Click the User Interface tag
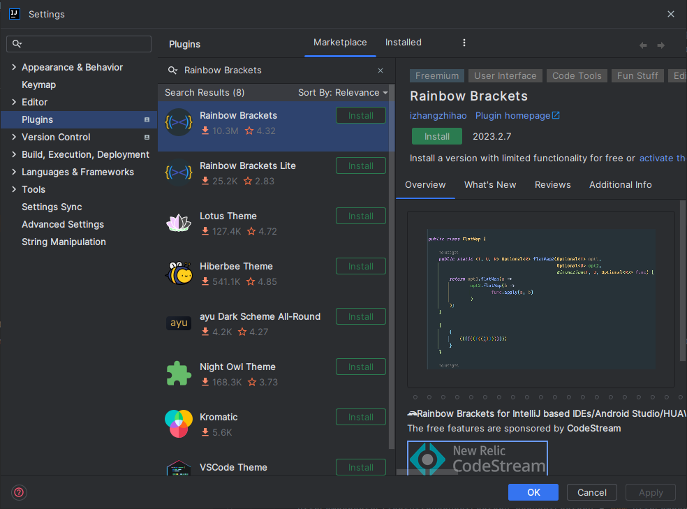This screenshot has height=509, width=687. (505, 76)
